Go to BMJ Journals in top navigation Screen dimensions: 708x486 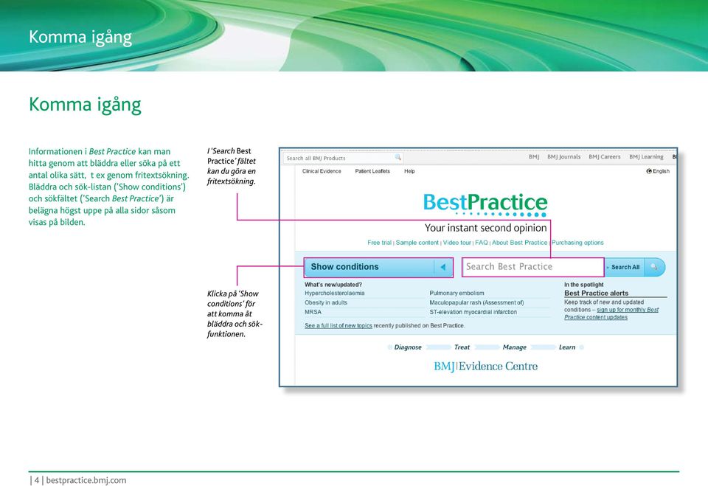click(563, 157)
